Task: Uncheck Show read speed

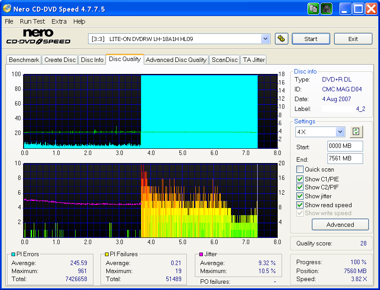Action: coord(299,205)
